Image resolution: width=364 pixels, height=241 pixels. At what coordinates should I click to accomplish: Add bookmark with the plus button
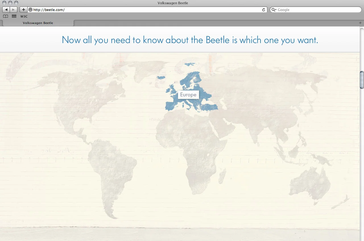pyautogui.click(x=24, y=10)
